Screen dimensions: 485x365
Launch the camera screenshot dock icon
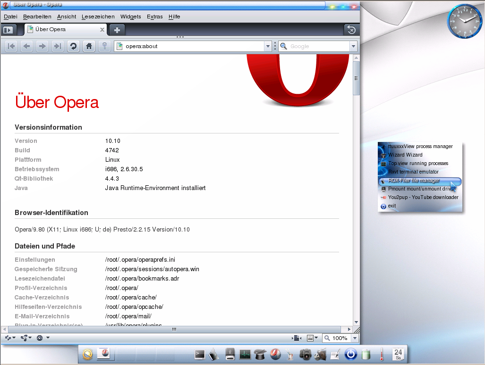[x=305, y=355]
